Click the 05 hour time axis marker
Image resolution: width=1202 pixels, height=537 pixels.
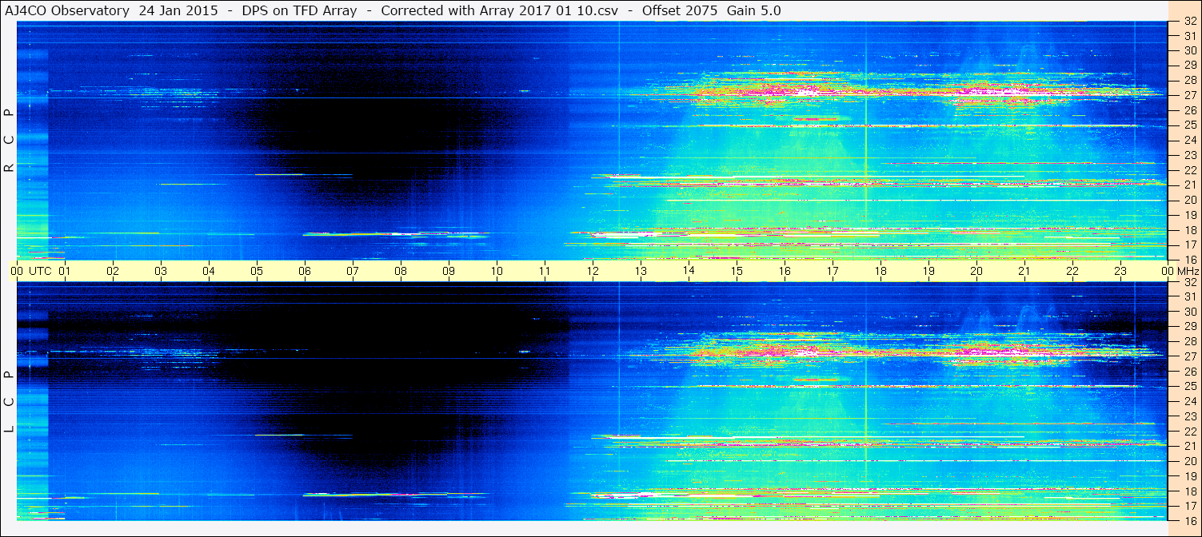point(257,271)
